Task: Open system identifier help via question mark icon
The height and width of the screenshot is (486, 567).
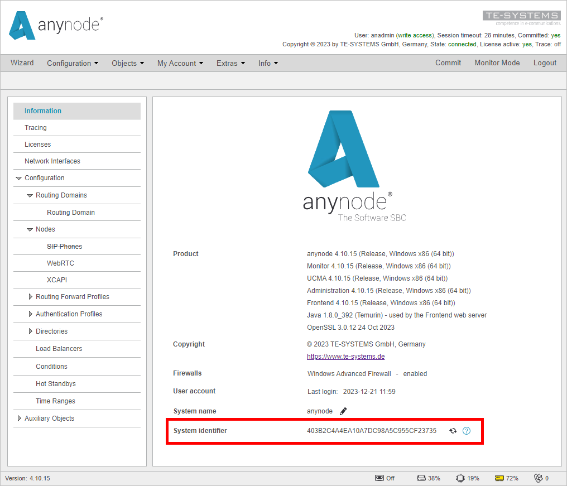Action: pyautogui.click(x=467, y=431)
